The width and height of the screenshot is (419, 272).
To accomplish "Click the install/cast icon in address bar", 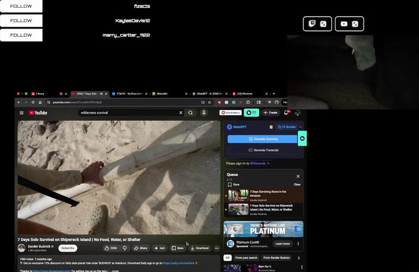I will pos(203,102).
